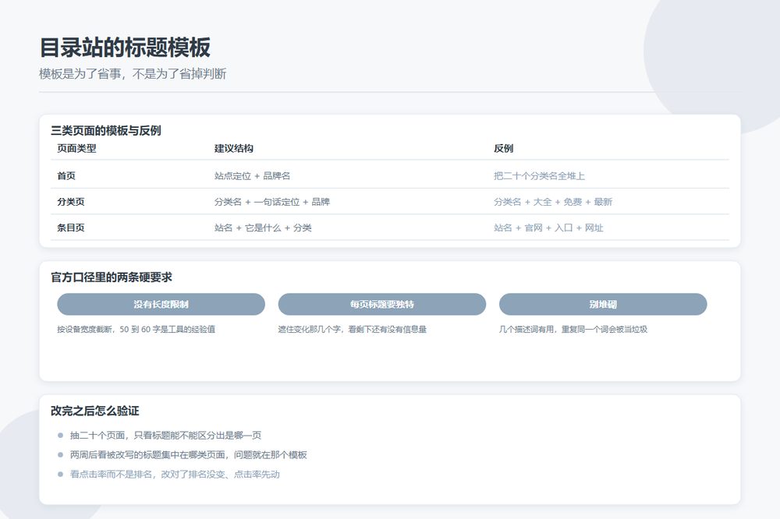
Task: Click heading 改完之后怎么验证
Action: [94, 411]
